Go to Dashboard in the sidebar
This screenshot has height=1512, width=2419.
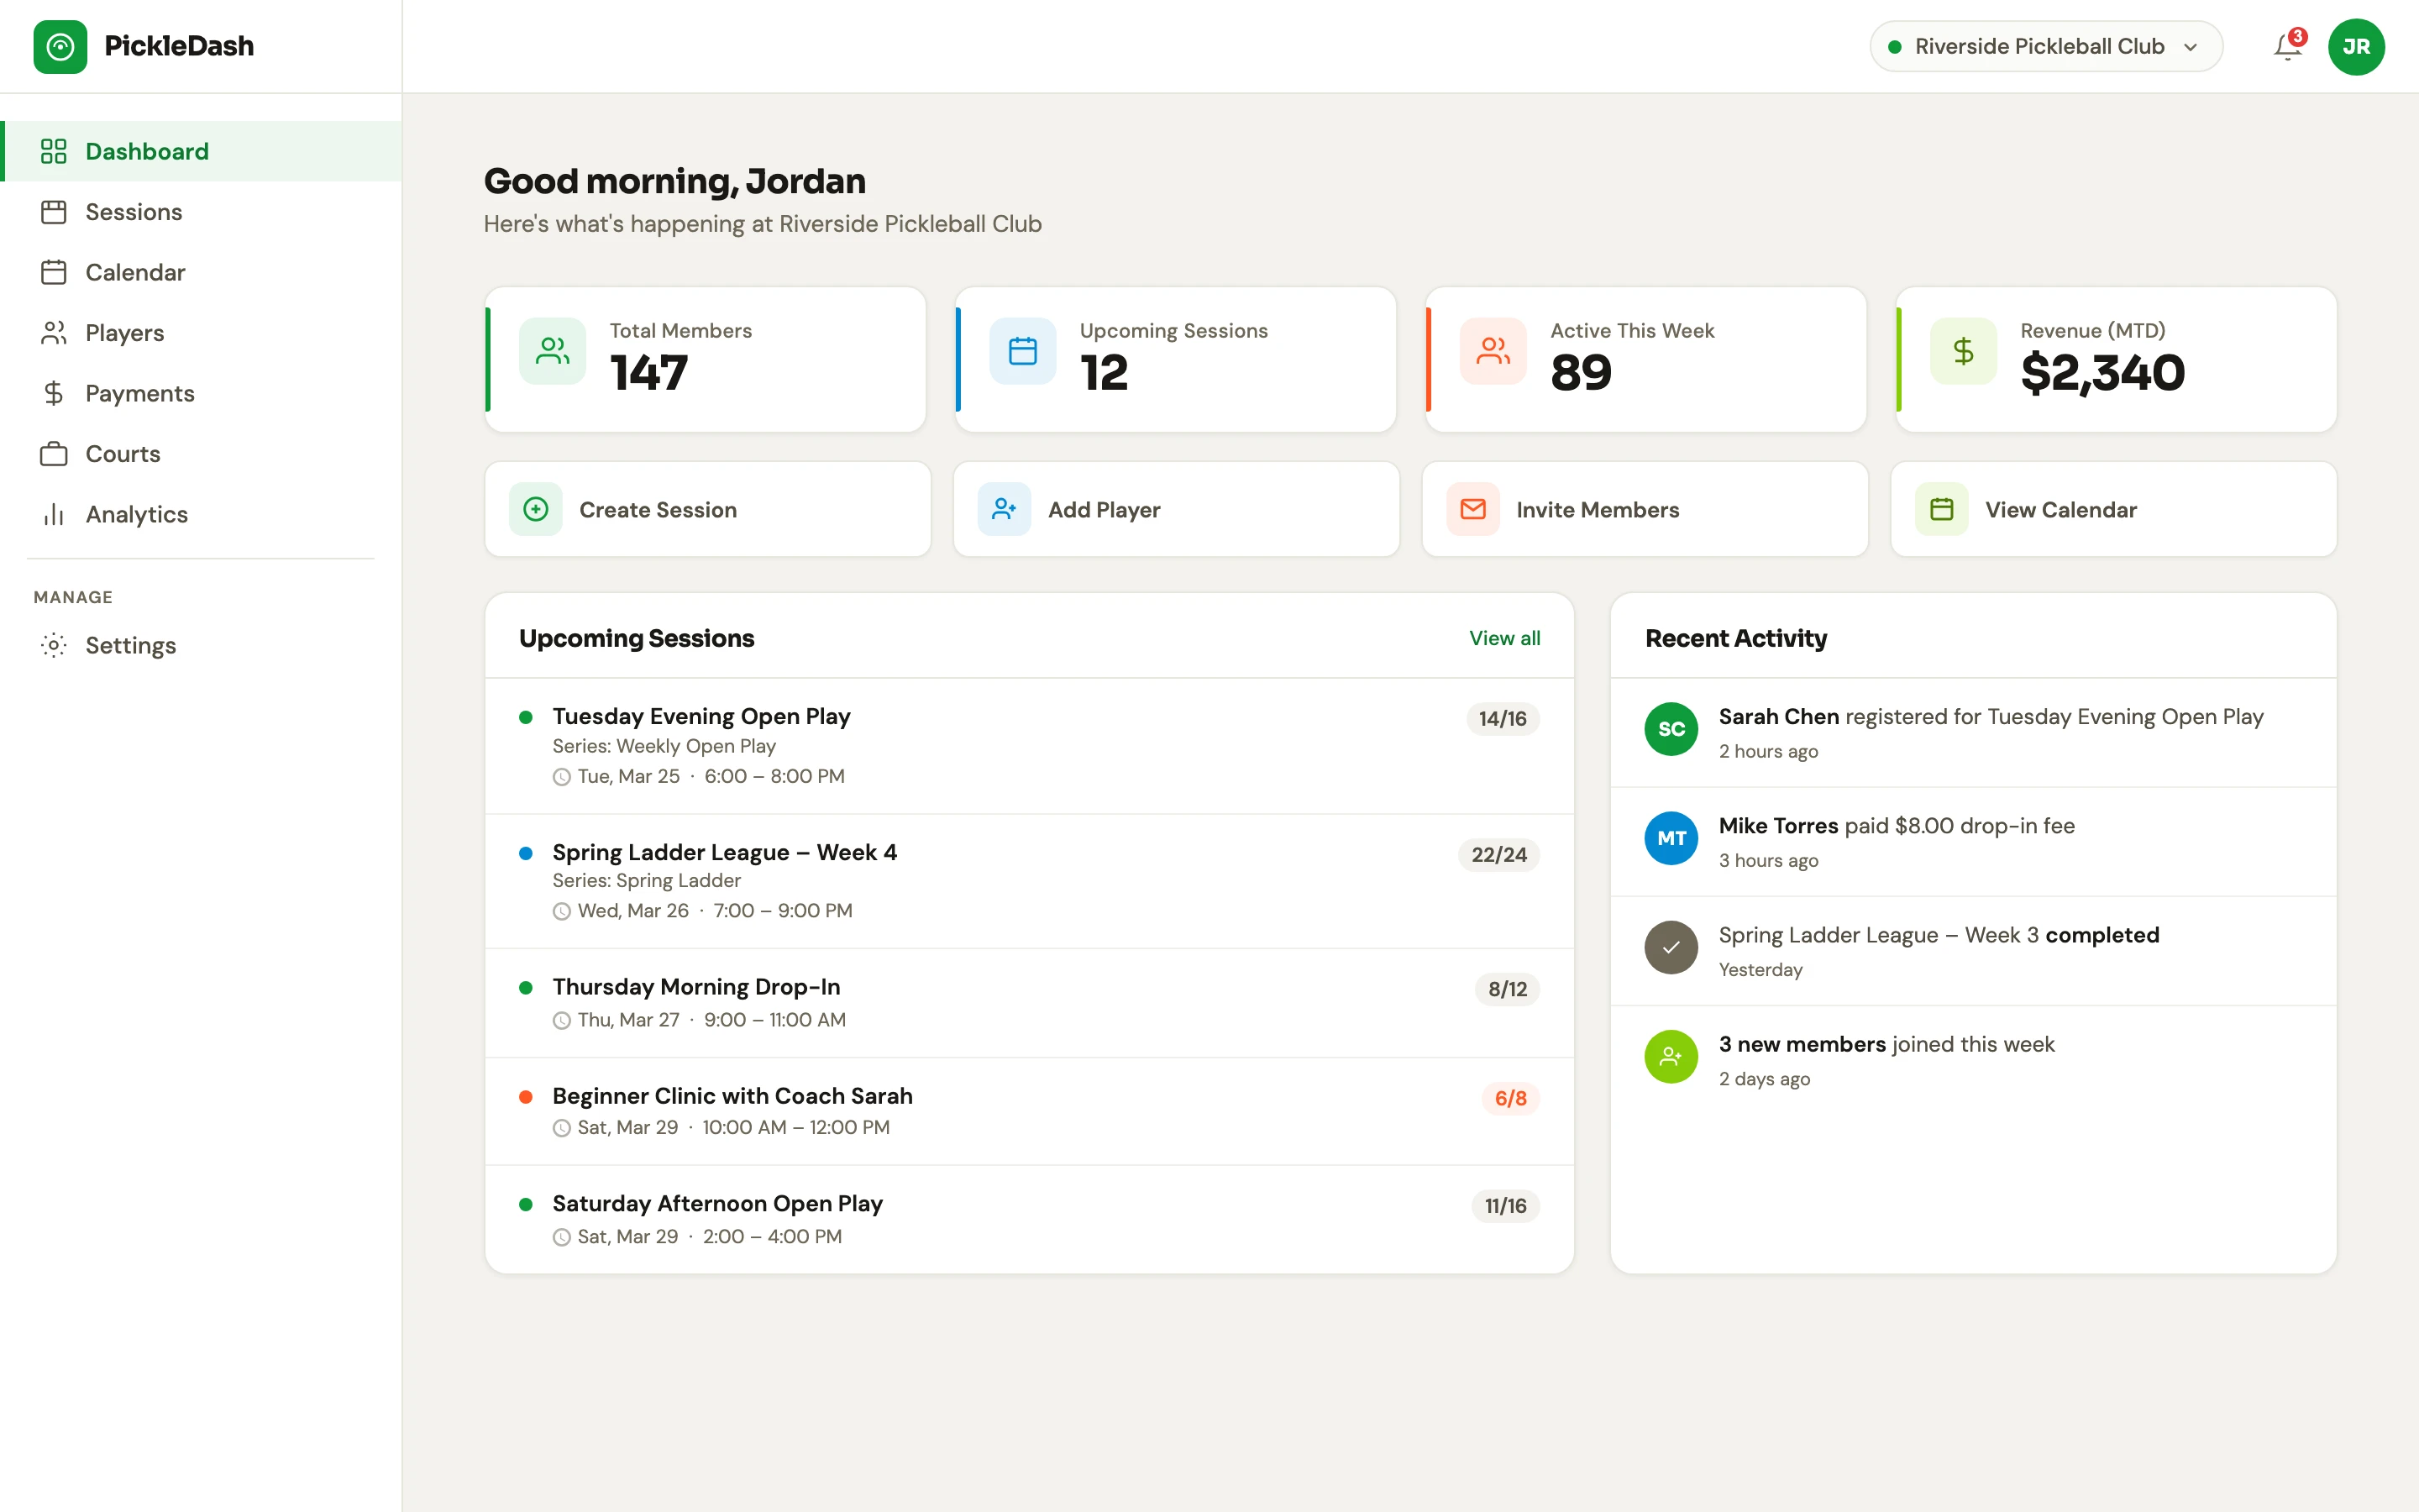(201, 151)
